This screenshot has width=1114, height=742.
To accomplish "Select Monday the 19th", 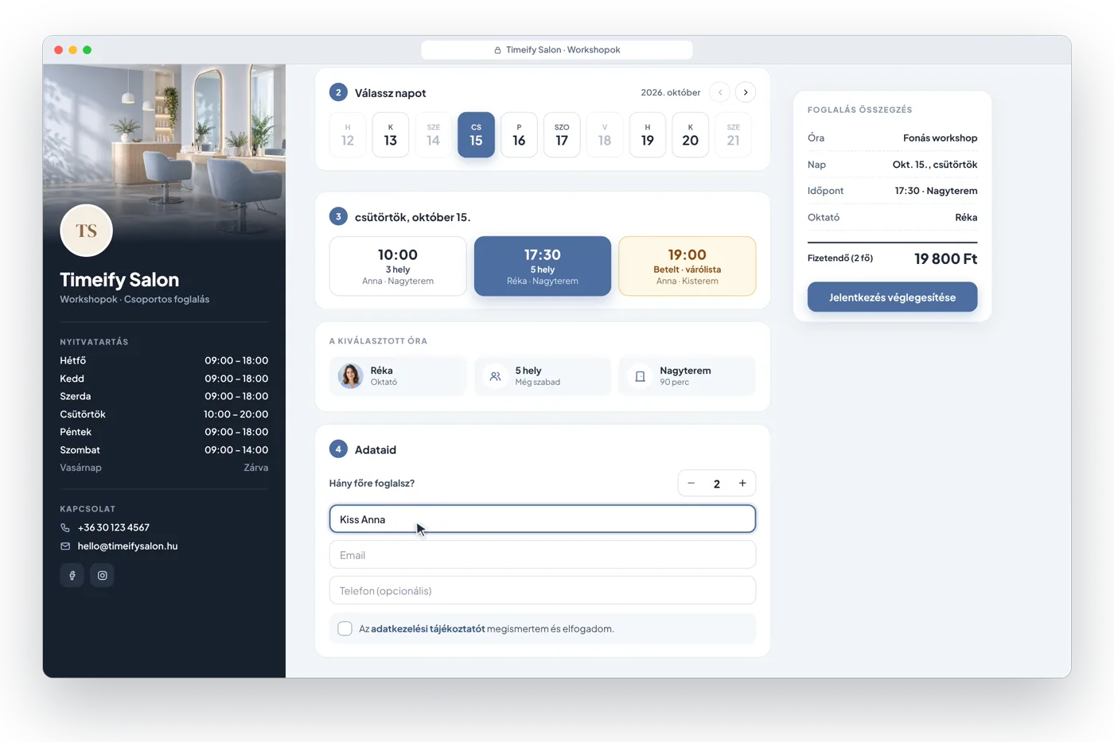I will [648, 134].
